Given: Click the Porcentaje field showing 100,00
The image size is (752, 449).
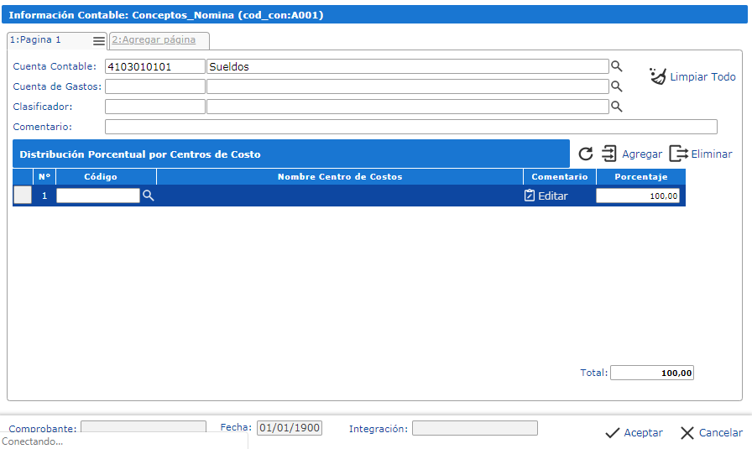Looking at the screenshot, I should [x=637, y=196].
